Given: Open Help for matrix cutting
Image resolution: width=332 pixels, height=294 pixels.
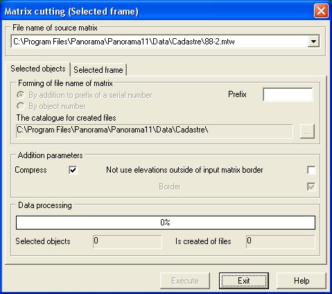Looking at the screenshot, I should point(302,281).
